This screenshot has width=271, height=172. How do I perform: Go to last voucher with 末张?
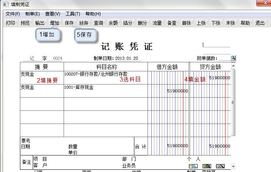coord(231,23)
